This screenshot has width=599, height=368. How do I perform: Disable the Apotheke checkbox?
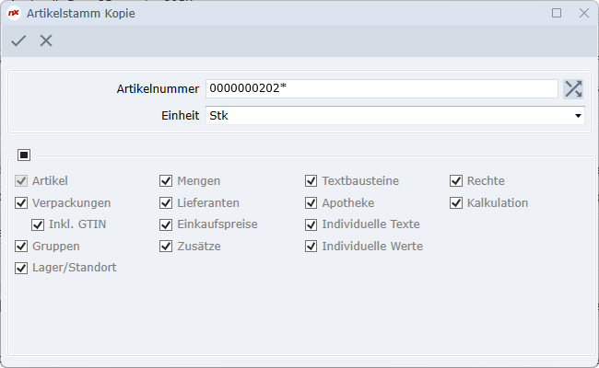tap(311, 202)
